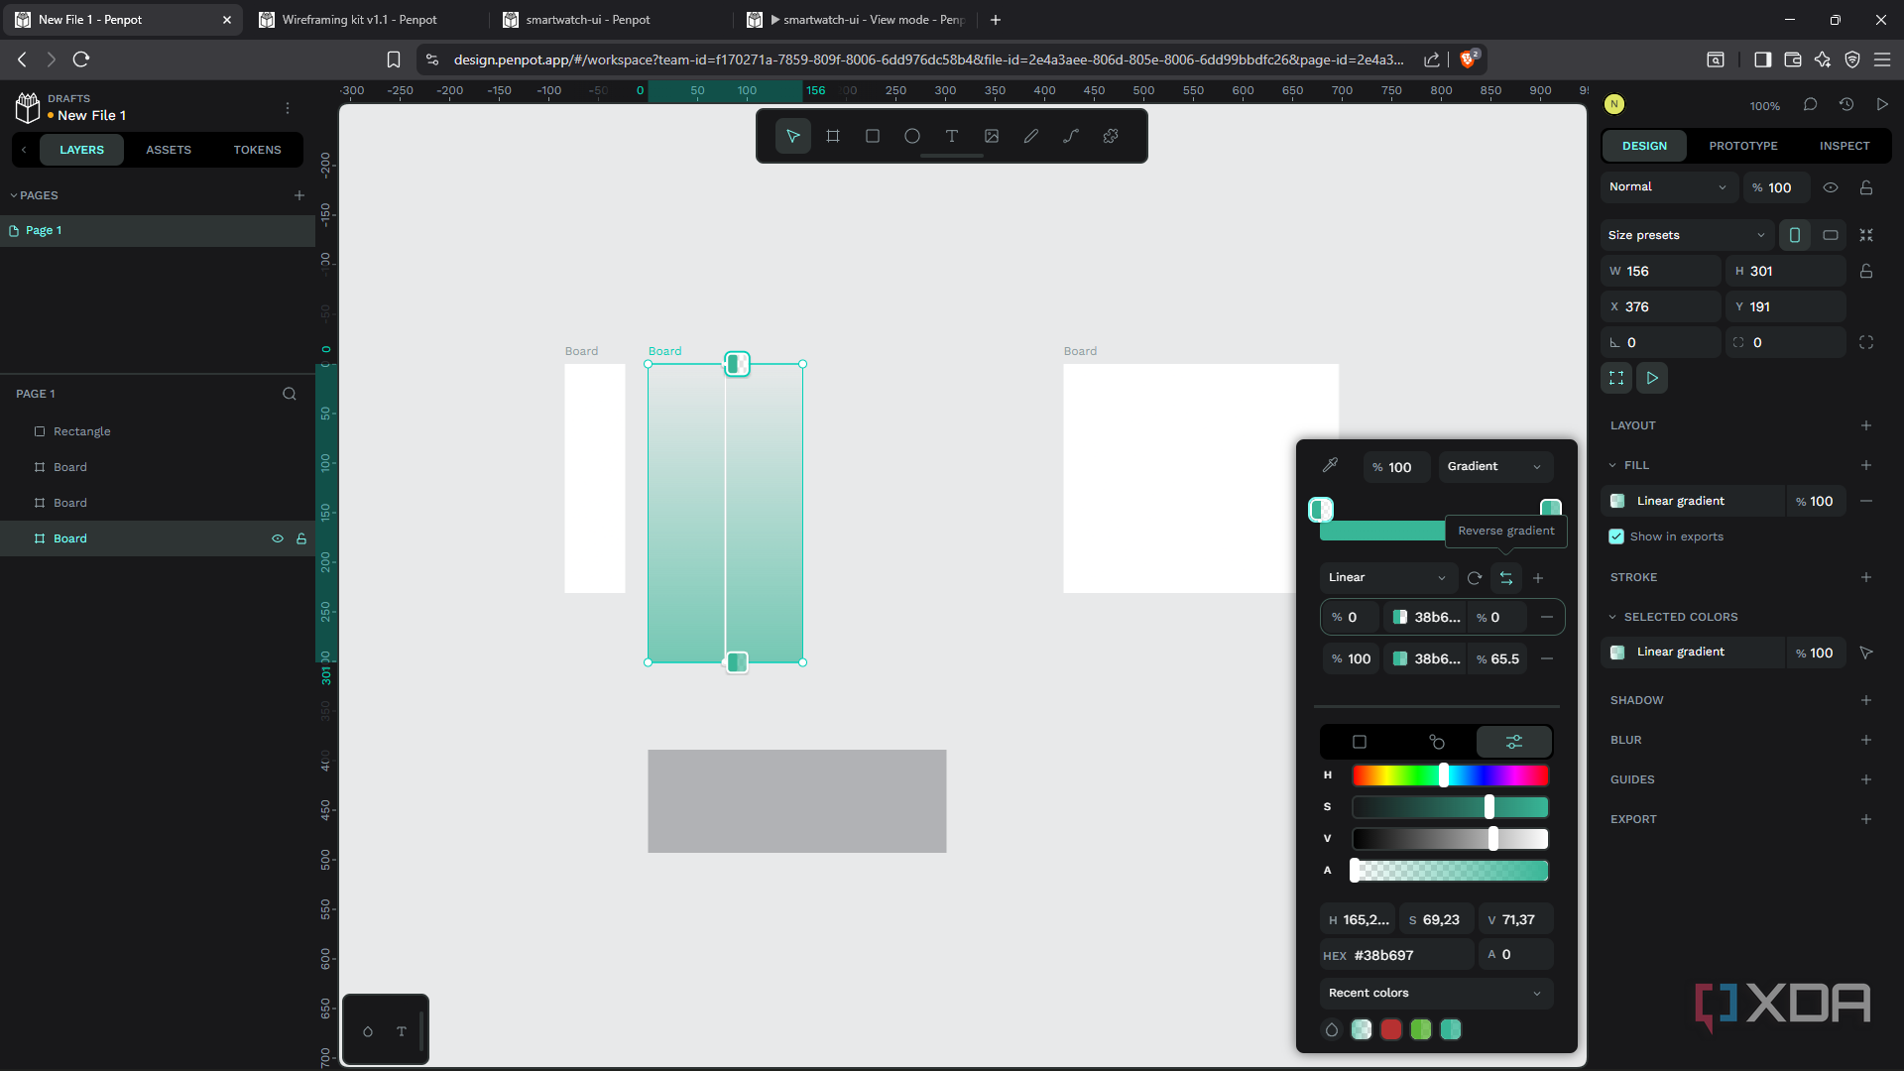Select the Text tool
Viewport: 1904px width, 1071px height.
click(x=952, y=136)
